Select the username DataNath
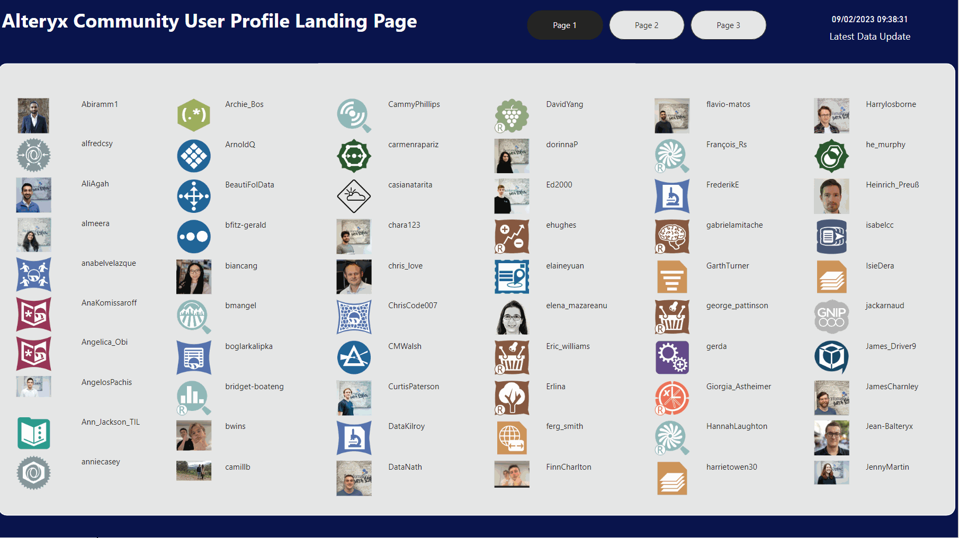 click(405, 467)
